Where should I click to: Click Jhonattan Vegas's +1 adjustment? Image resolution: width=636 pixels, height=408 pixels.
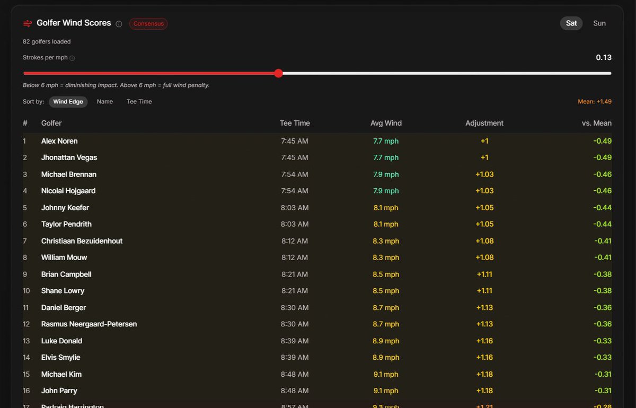tap(484, 158)
